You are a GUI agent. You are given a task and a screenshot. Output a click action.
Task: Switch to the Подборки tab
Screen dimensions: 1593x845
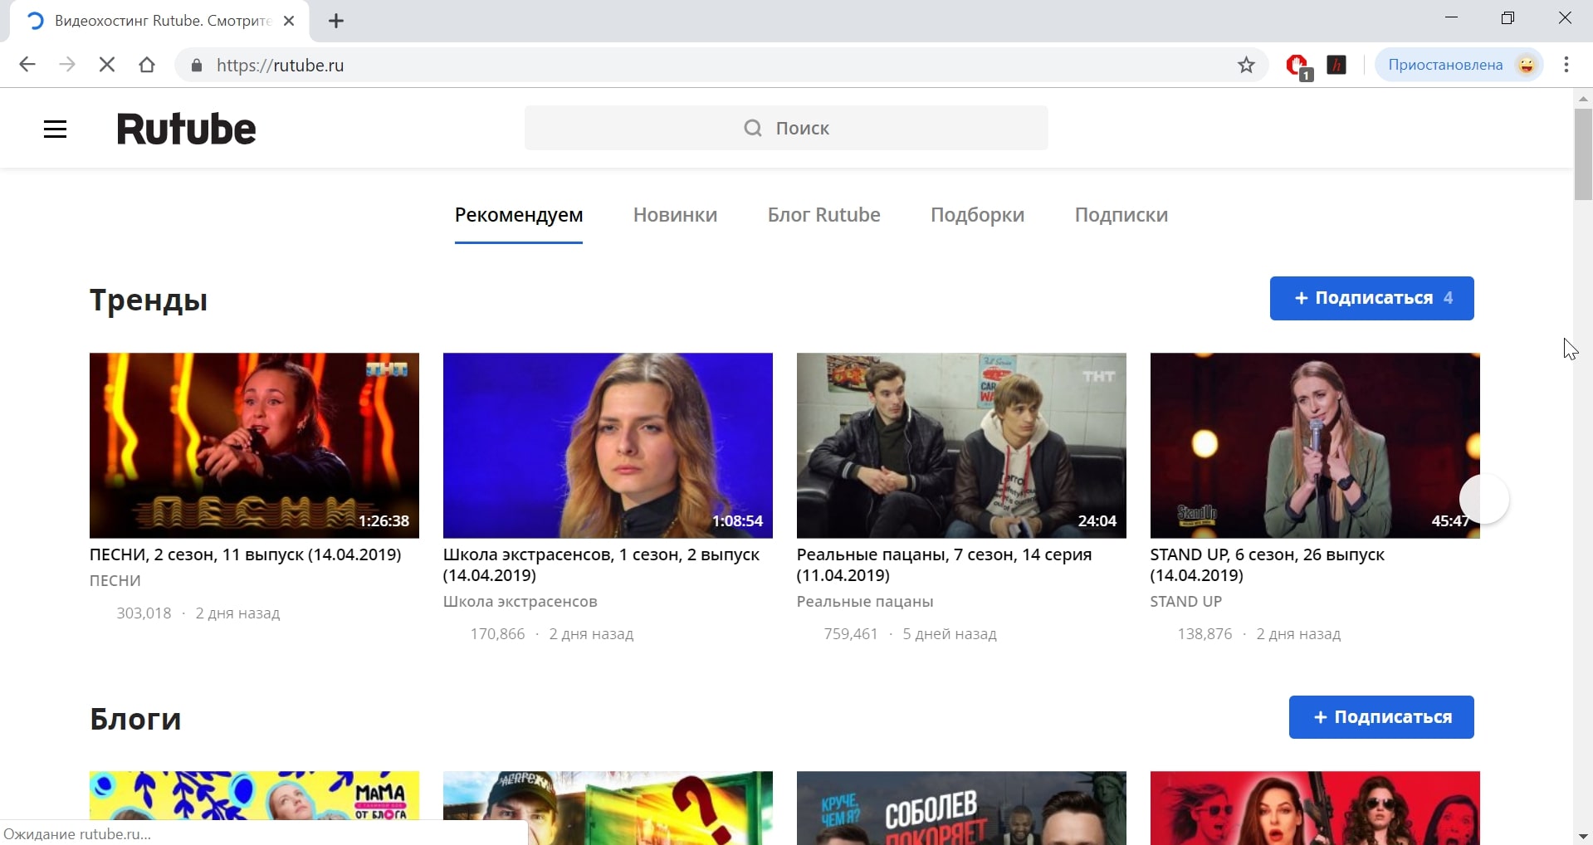[977, 215]
